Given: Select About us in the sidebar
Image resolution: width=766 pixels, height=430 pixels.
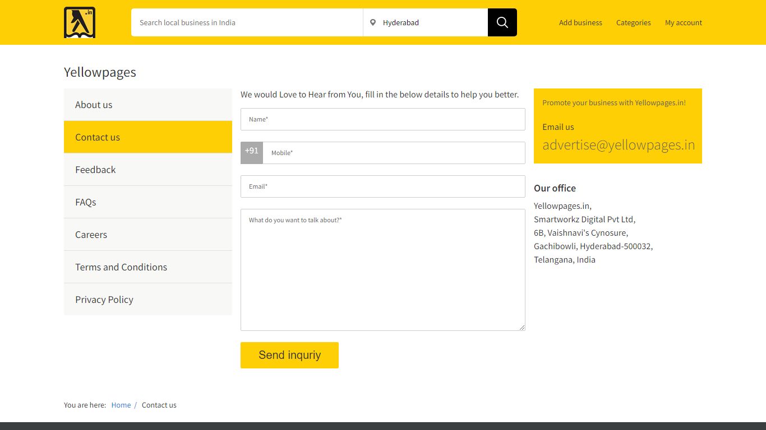Looking at the screenshot, I should click(x=148, y=105).
